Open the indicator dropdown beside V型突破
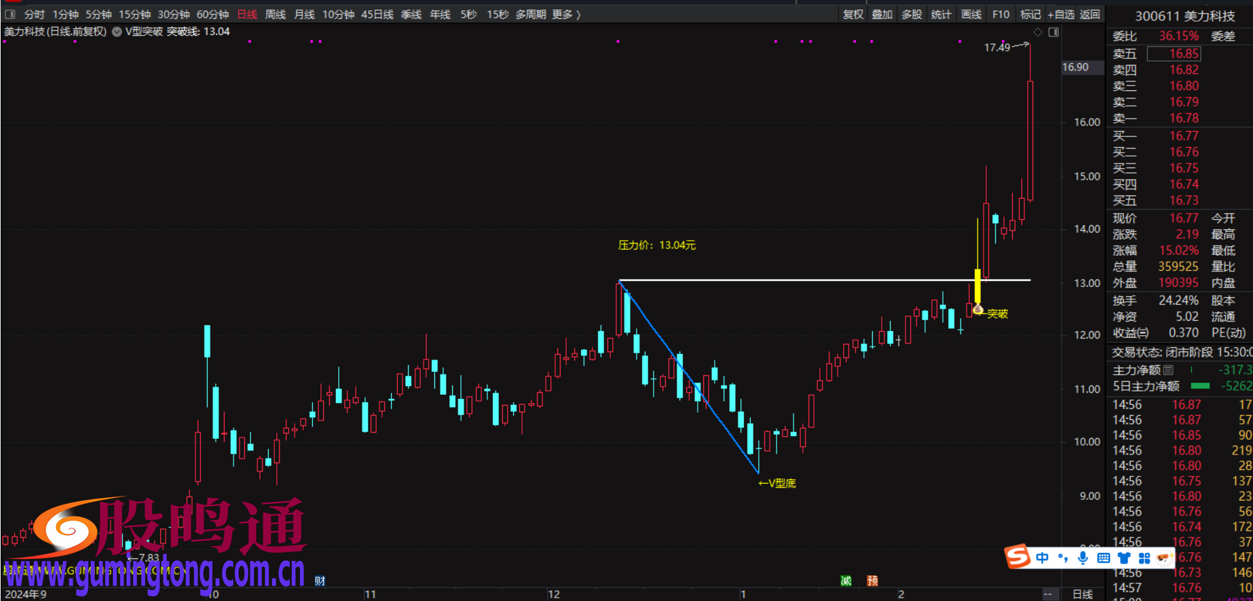 (x=117, y=32)
